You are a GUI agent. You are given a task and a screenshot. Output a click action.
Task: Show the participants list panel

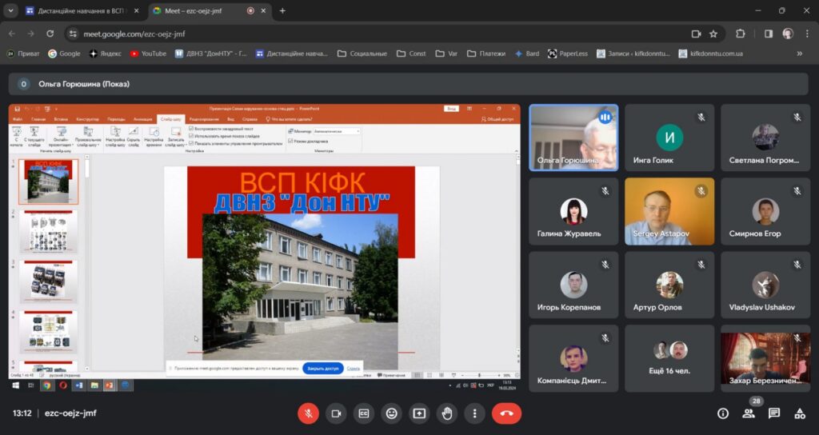(749, 413)
